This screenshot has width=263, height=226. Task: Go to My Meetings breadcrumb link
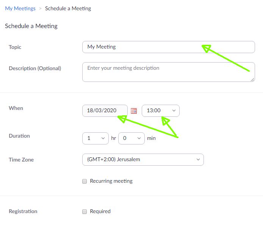click(20, 8)
